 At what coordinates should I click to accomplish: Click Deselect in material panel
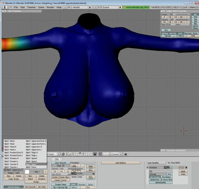point(42,179)
